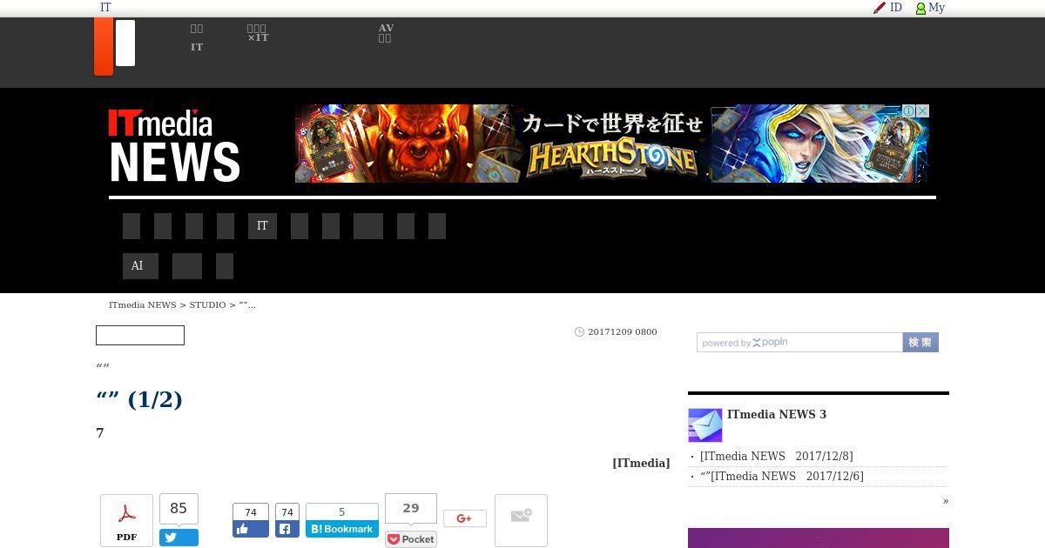Click the envelope icon beside ITmedia NEWS 3
The image size is (1045, 548).
705,425
